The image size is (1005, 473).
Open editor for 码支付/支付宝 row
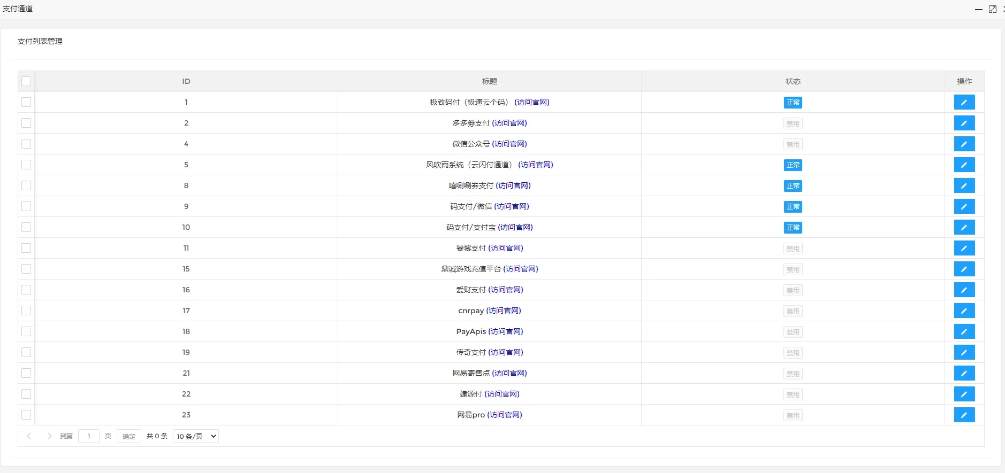[964, 227]
